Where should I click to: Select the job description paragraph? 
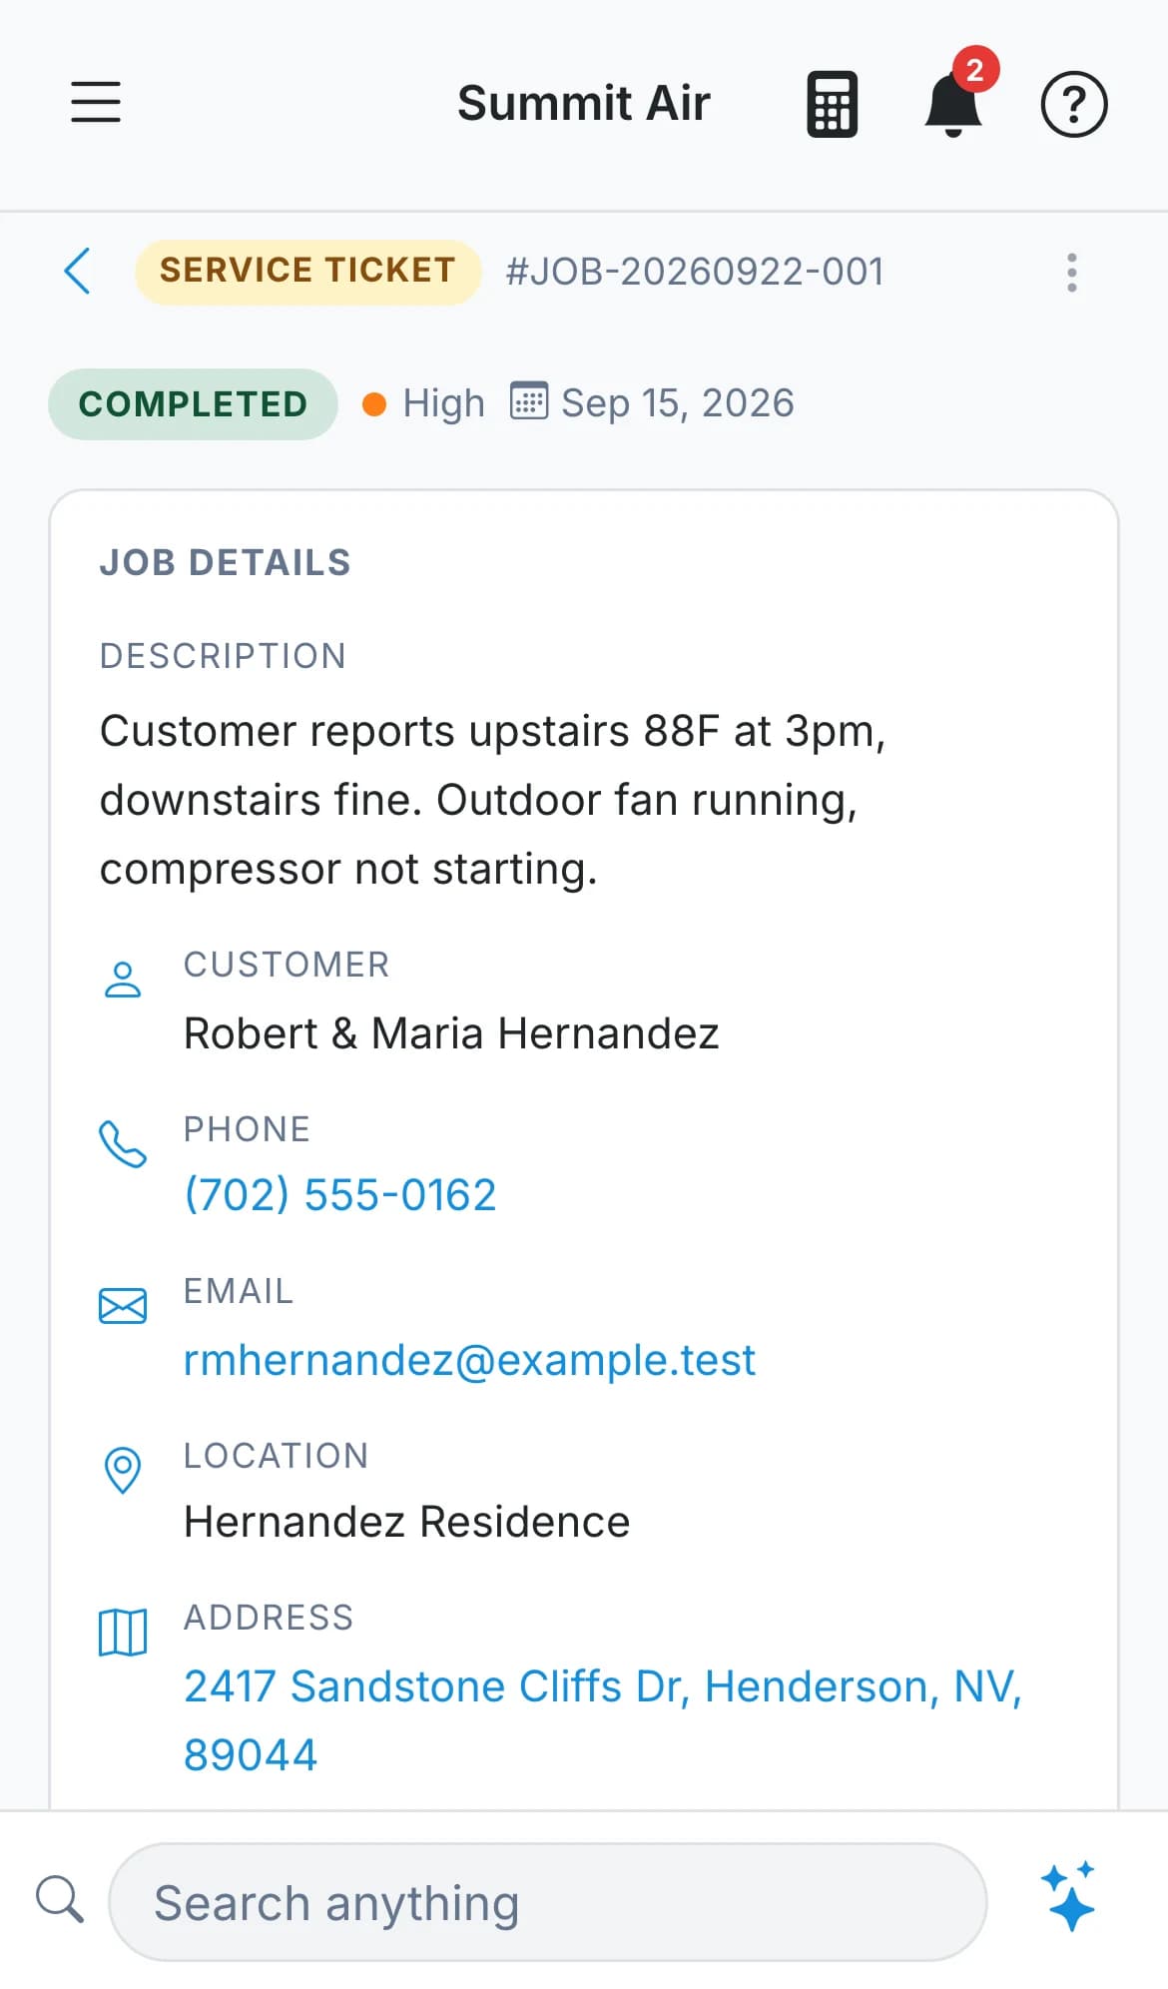point(493,800)
